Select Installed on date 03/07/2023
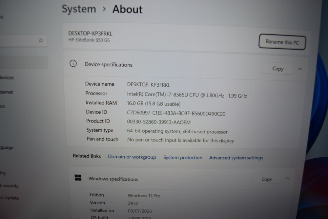The image size is (328, 219). [x=140, y=211]
